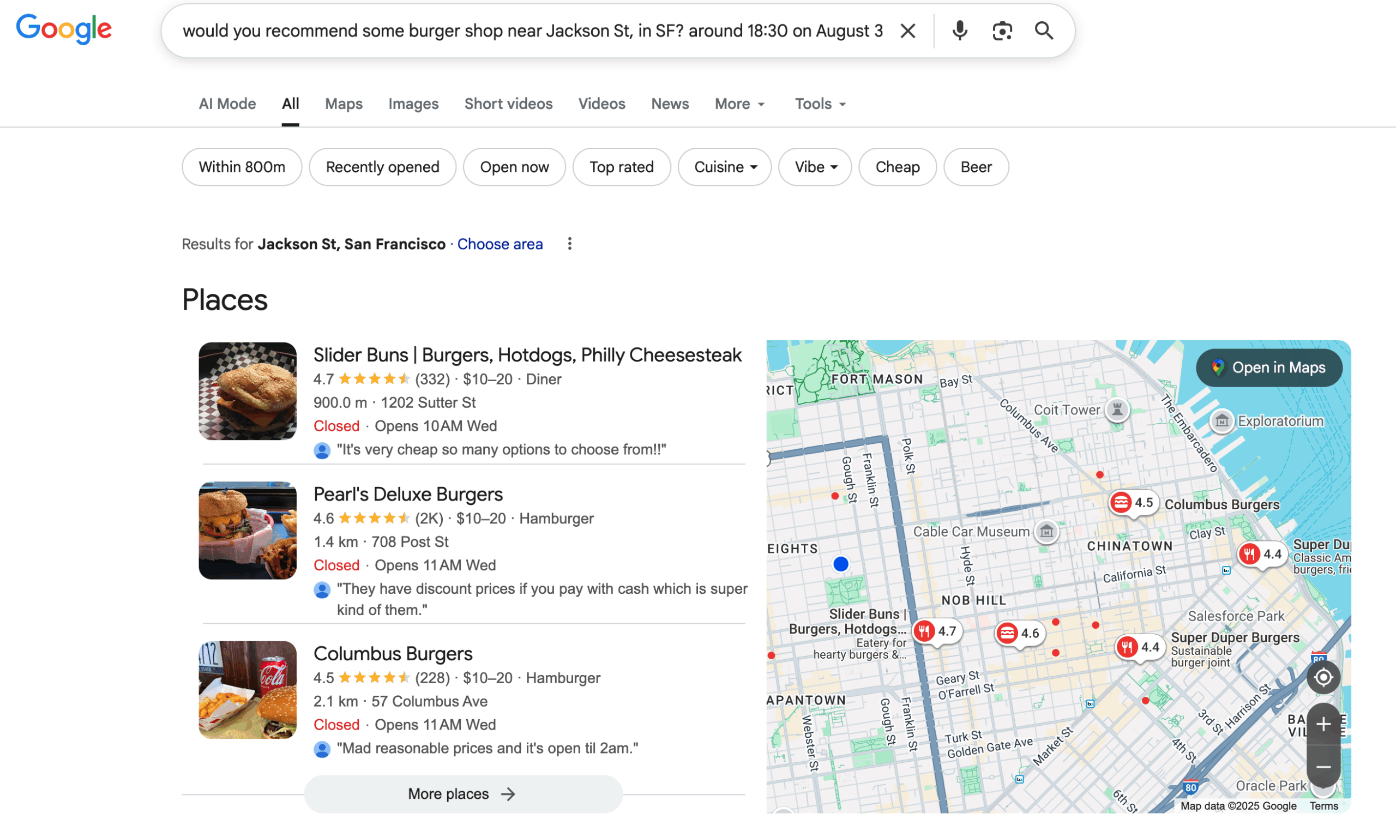Open the three-dot options next to Choose area
This screenshot has height=825, width=1396.
(x=569, y=244)
